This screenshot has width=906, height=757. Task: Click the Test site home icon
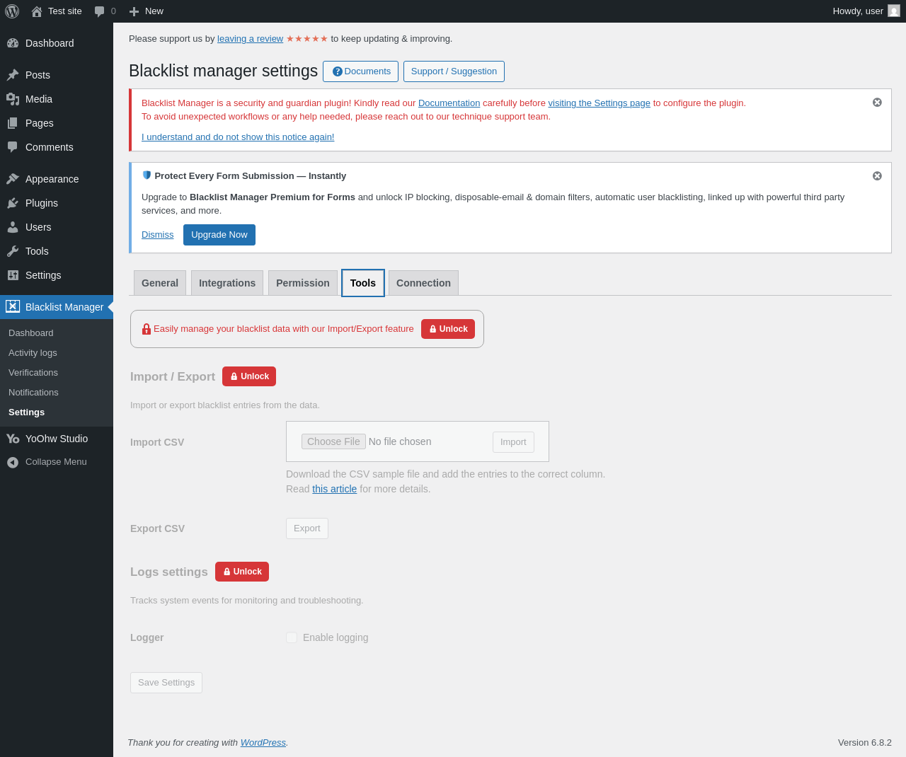(x=37, y=11)
